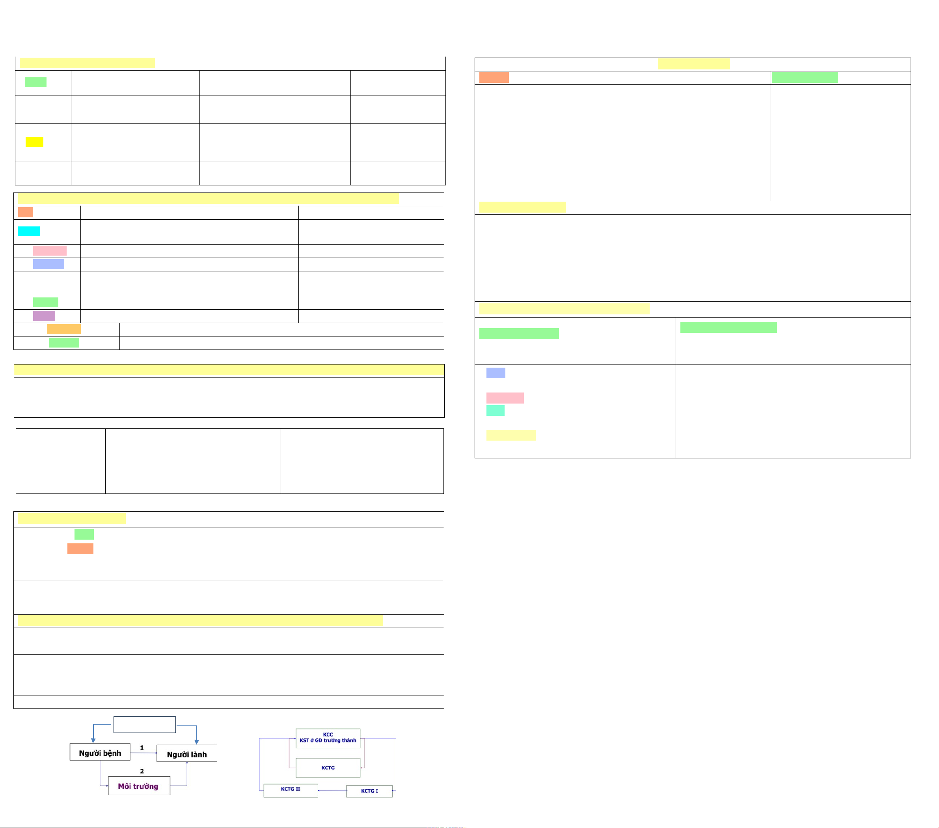Click the Người bệnh diagram box
Image resolution: width=939 pixels, height=828 pixels.
tap(100, 753)
